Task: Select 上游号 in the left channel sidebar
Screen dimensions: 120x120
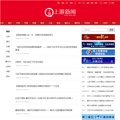Action: [8, 66]
